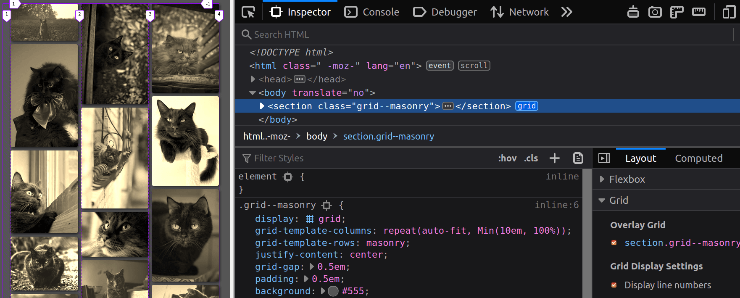Image resolution: width=740 pixels, height=298 pixels.
Task: Open the Network tab
Action: tap(519, 12)
